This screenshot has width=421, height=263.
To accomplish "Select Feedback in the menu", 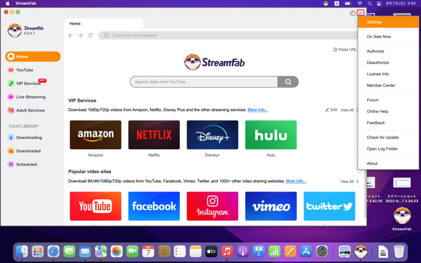I will click(x=388, y=123).
